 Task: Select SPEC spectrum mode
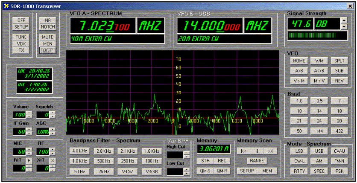pos(319,171)
